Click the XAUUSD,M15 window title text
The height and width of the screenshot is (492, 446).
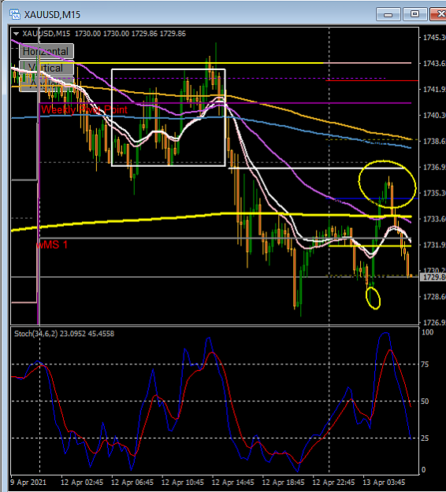52,15
